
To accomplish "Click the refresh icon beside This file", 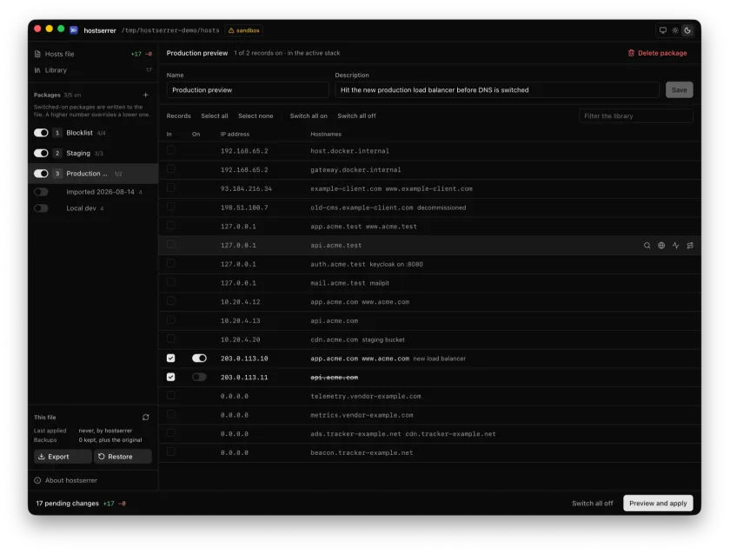I will 145,418.
